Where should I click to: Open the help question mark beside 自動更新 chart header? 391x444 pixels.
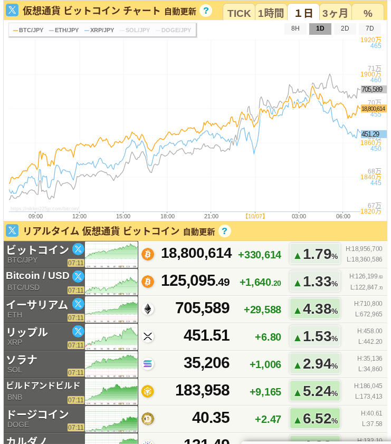pos(206,11)
